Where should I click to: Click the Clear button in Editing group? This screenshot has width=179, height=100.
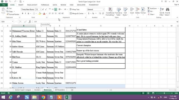(151, 14)
